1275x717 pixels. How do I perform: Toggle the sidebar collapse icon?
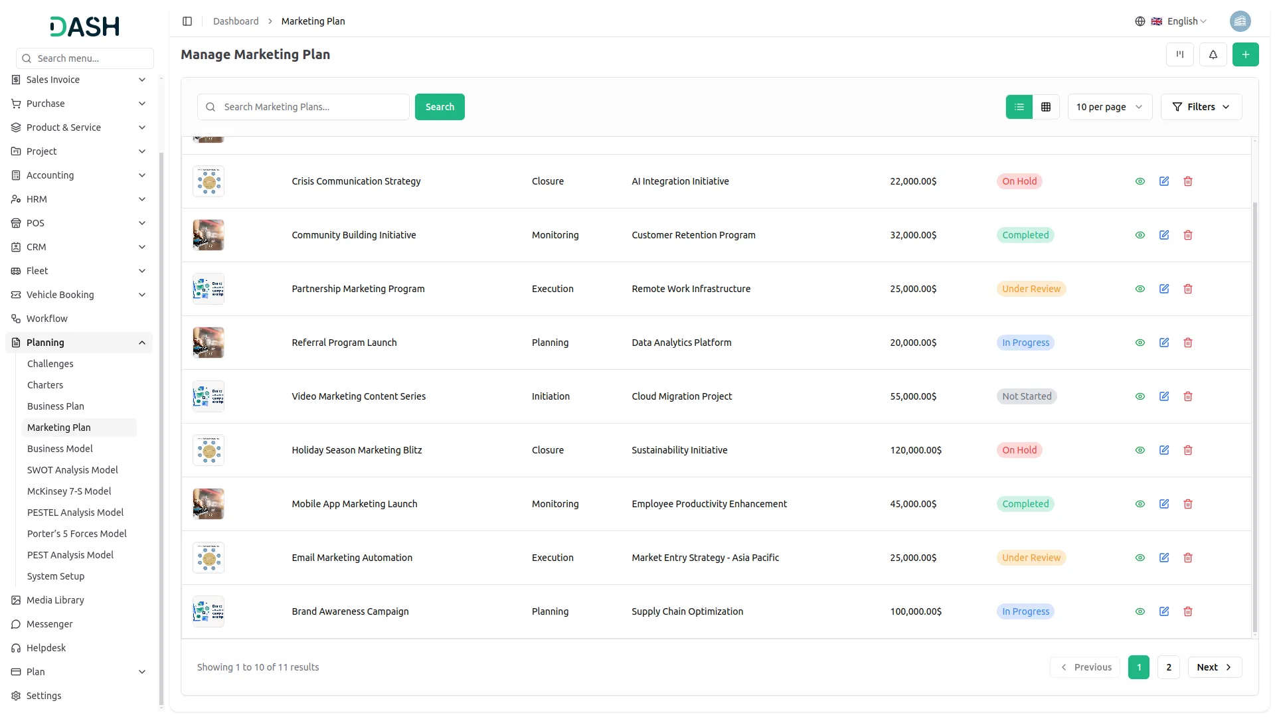point(187,21)
